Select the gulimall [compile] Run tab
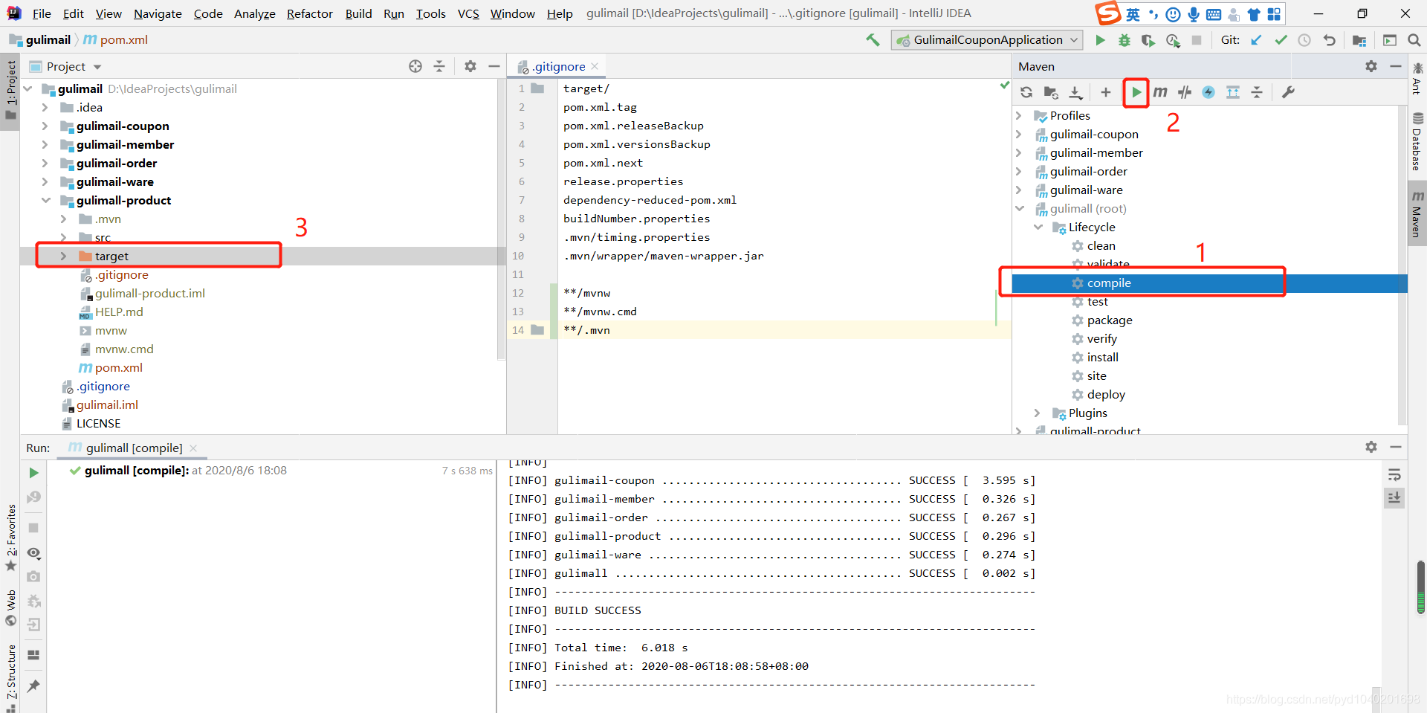 coord(134,448)
